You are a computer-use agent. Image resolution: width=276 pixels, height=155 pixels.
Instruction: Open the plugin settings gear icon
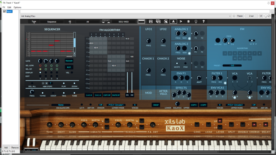(x=196, y=22)
